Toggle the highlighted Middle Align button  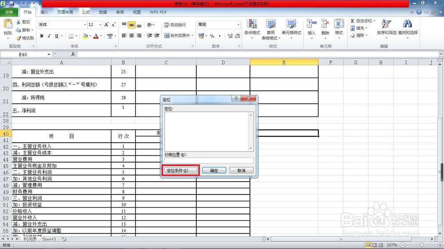[x=131, y=25]
